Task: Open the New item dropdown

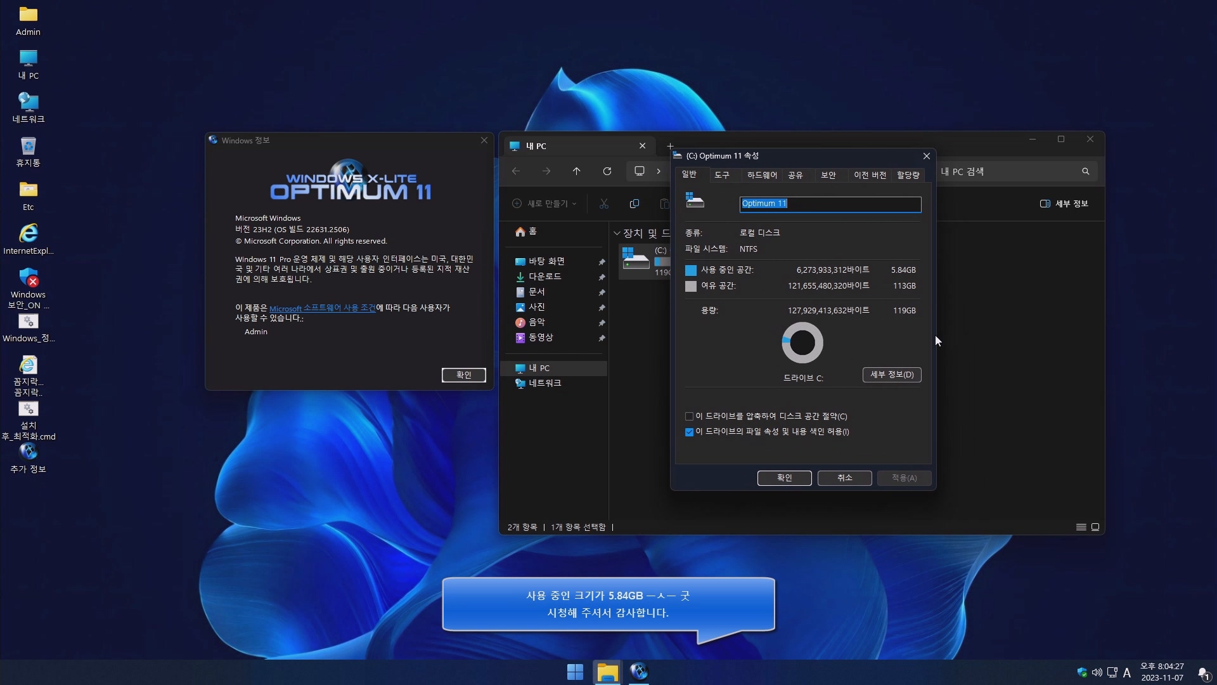Action: [544, 204]
